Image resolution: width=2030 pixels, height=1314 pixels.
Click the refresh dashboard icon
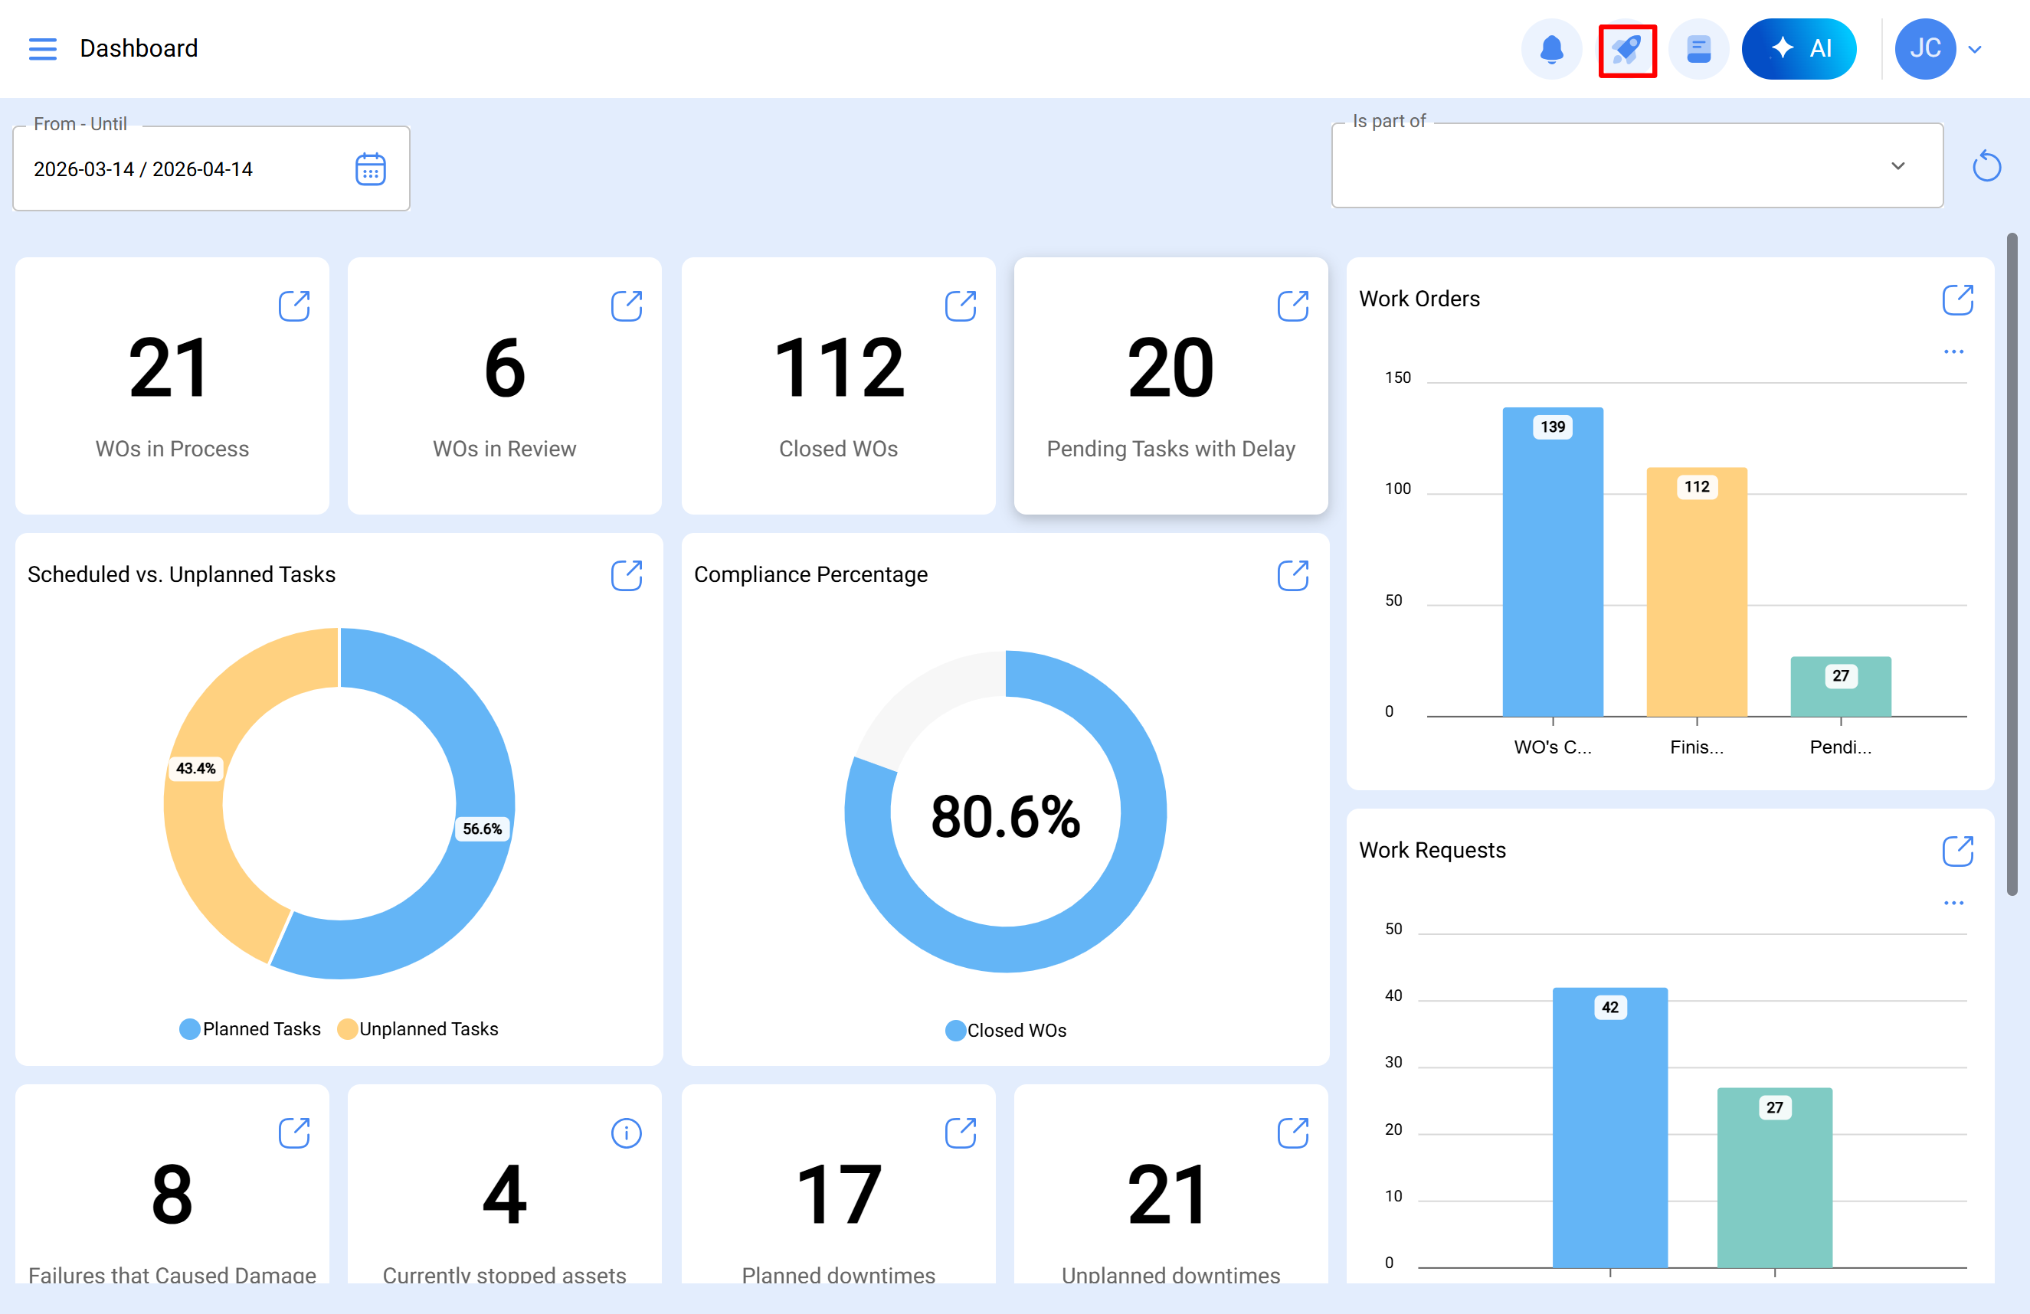(1986, 166)
